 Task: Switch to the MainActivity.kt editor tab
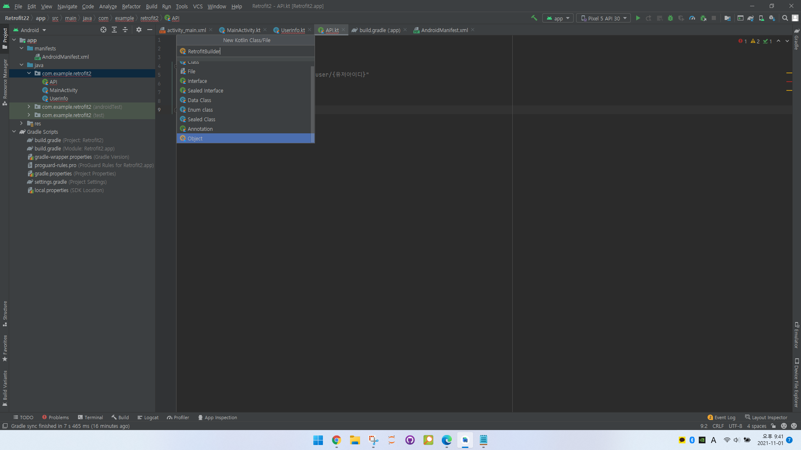click(243, 30)
